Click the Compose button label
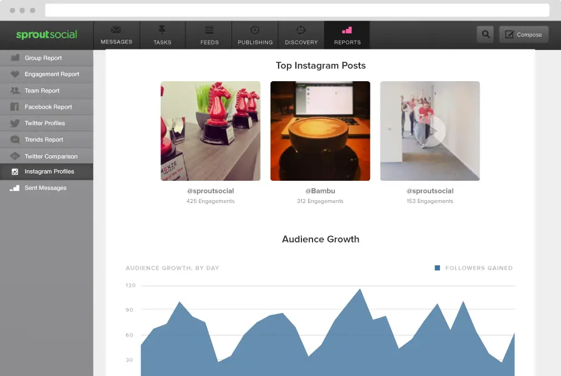This screenshot has width=561, height=376. [529, 34]
